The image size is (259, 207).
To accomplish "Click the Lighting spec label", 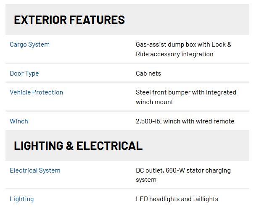I will click(x=21, y=199).
